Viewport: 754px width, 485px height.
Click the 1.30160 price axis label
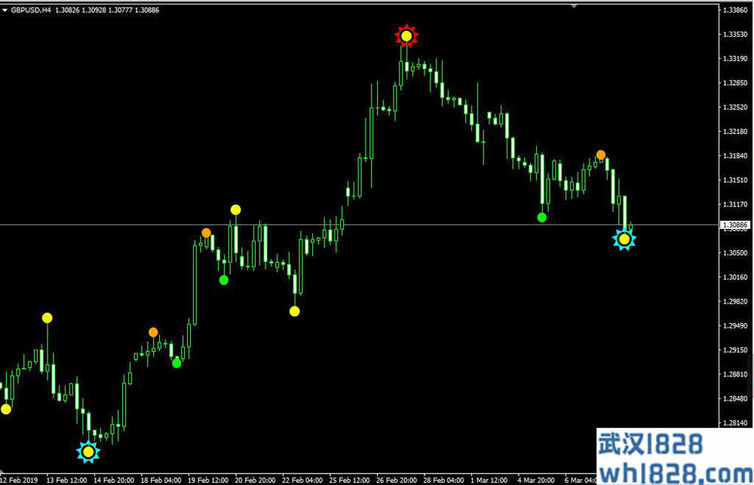[x=735, y=277]
